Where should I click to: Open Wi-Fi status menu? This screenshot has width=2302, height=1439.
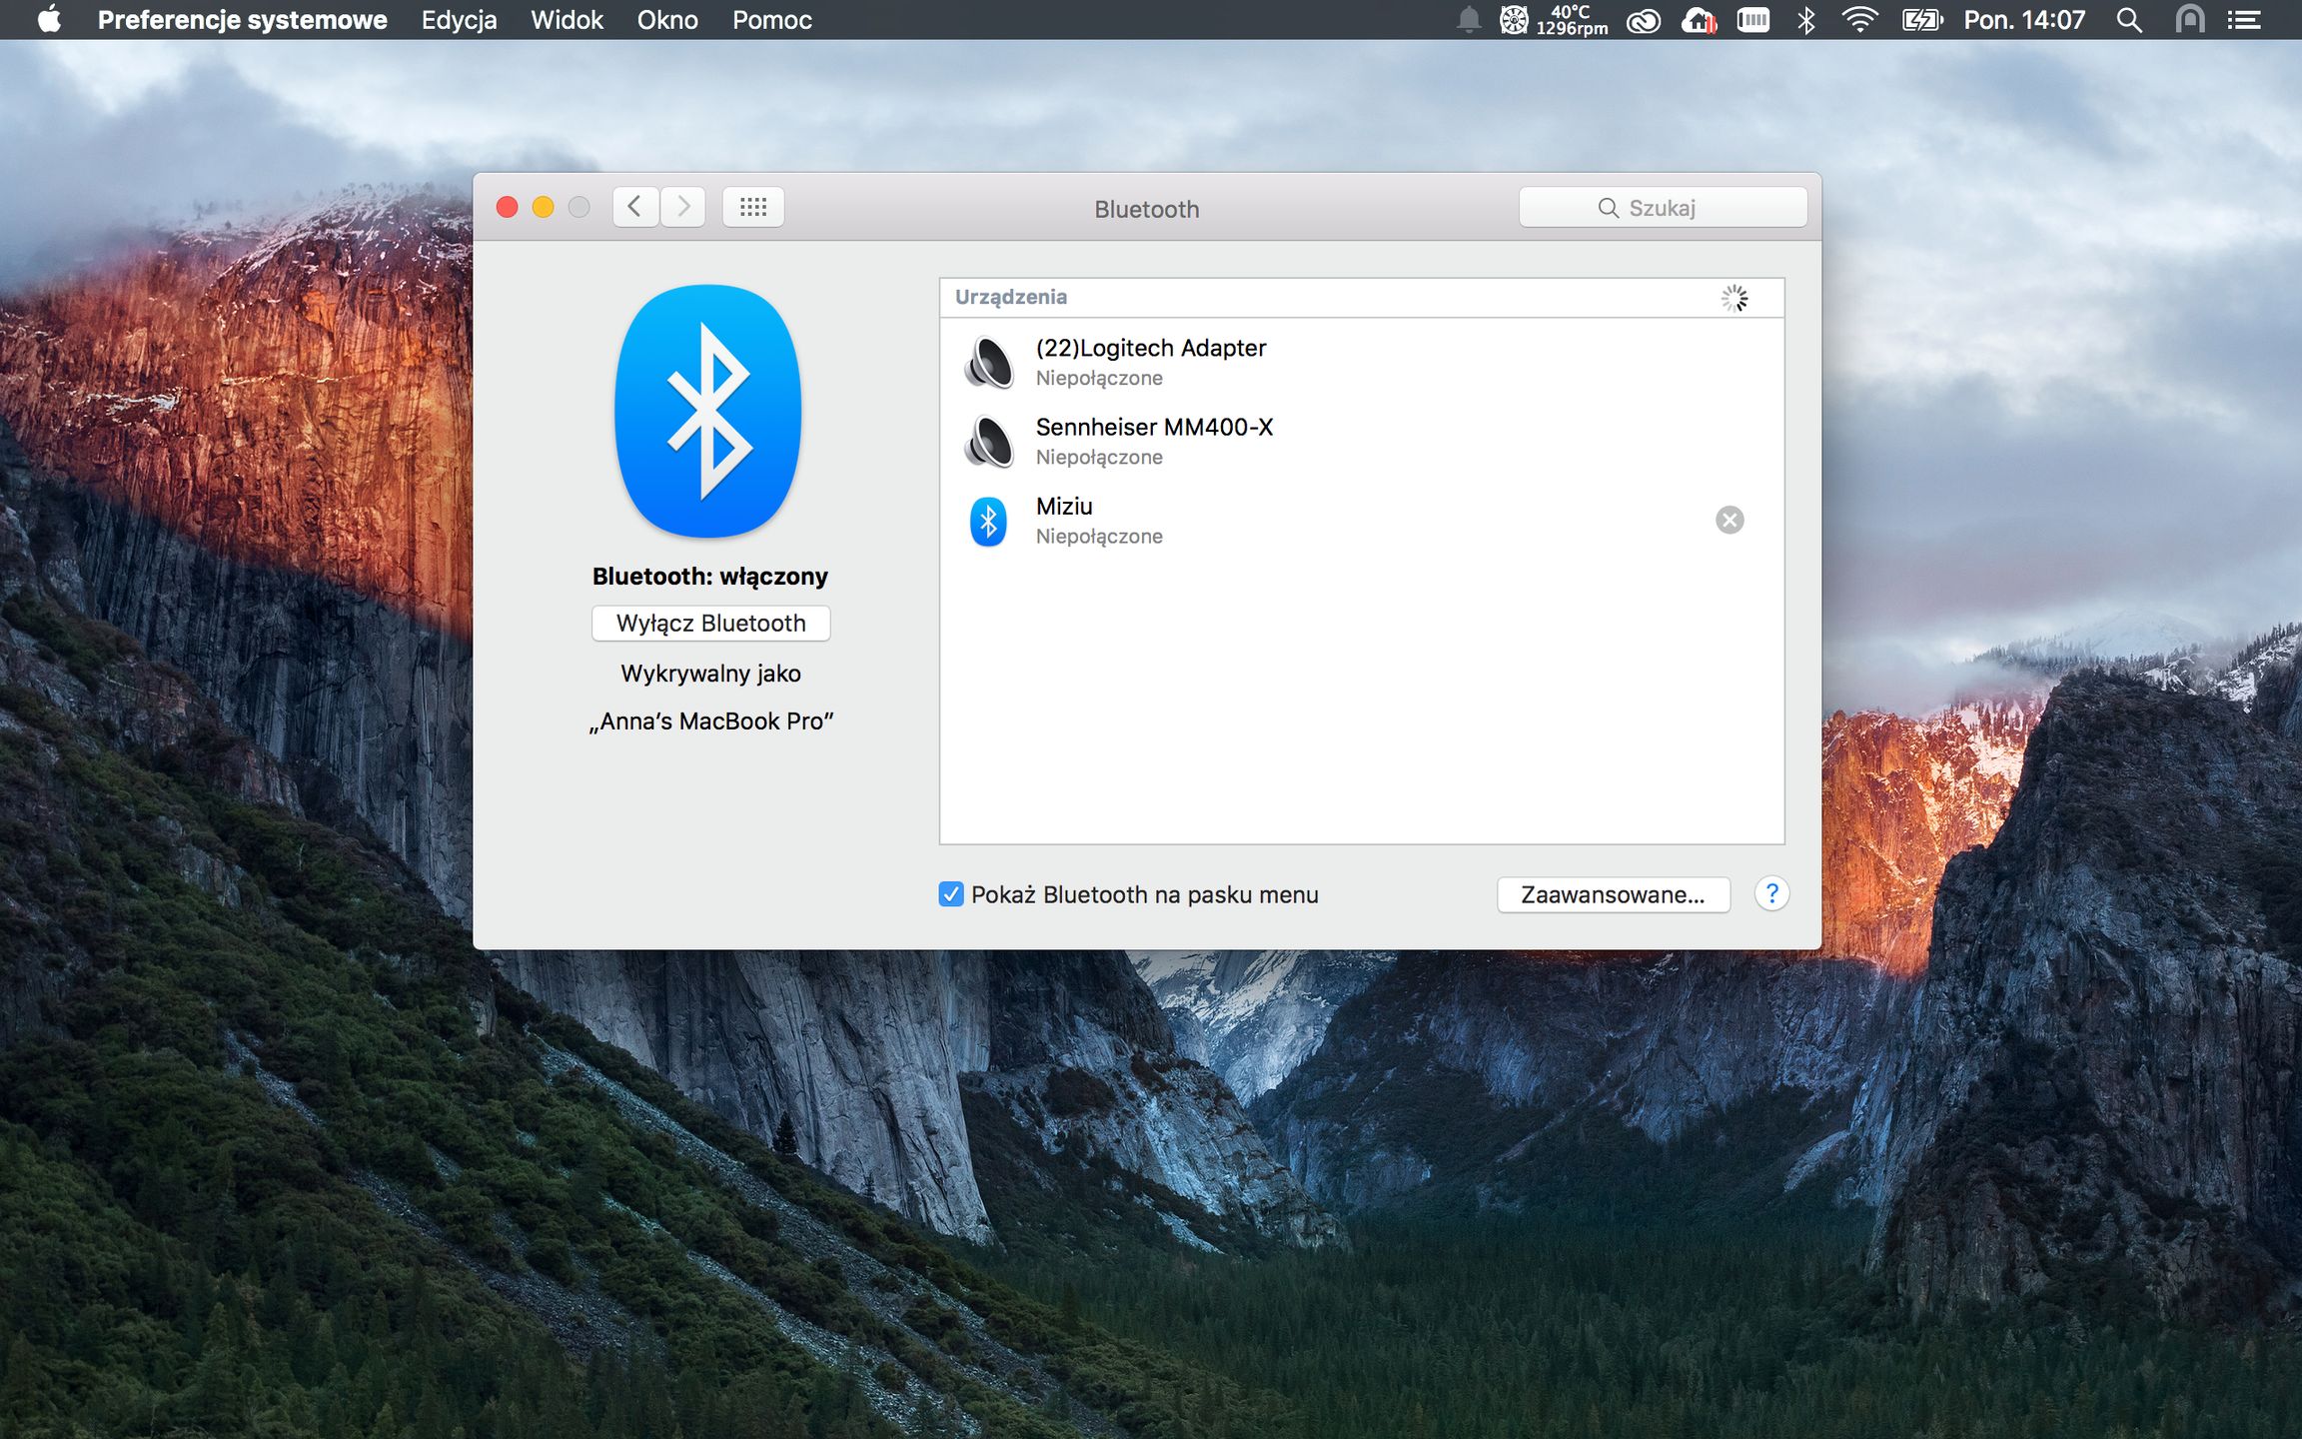pos(1858,20)
